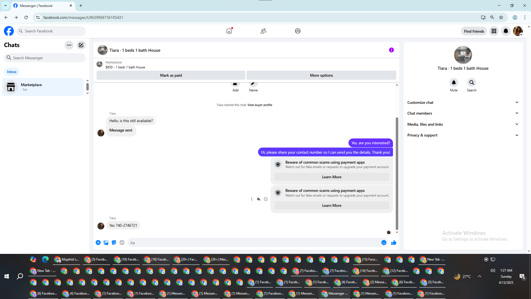The image size is (531, 299).
Task: Open more options for scam warning message
Action: (x=252, y=199)
